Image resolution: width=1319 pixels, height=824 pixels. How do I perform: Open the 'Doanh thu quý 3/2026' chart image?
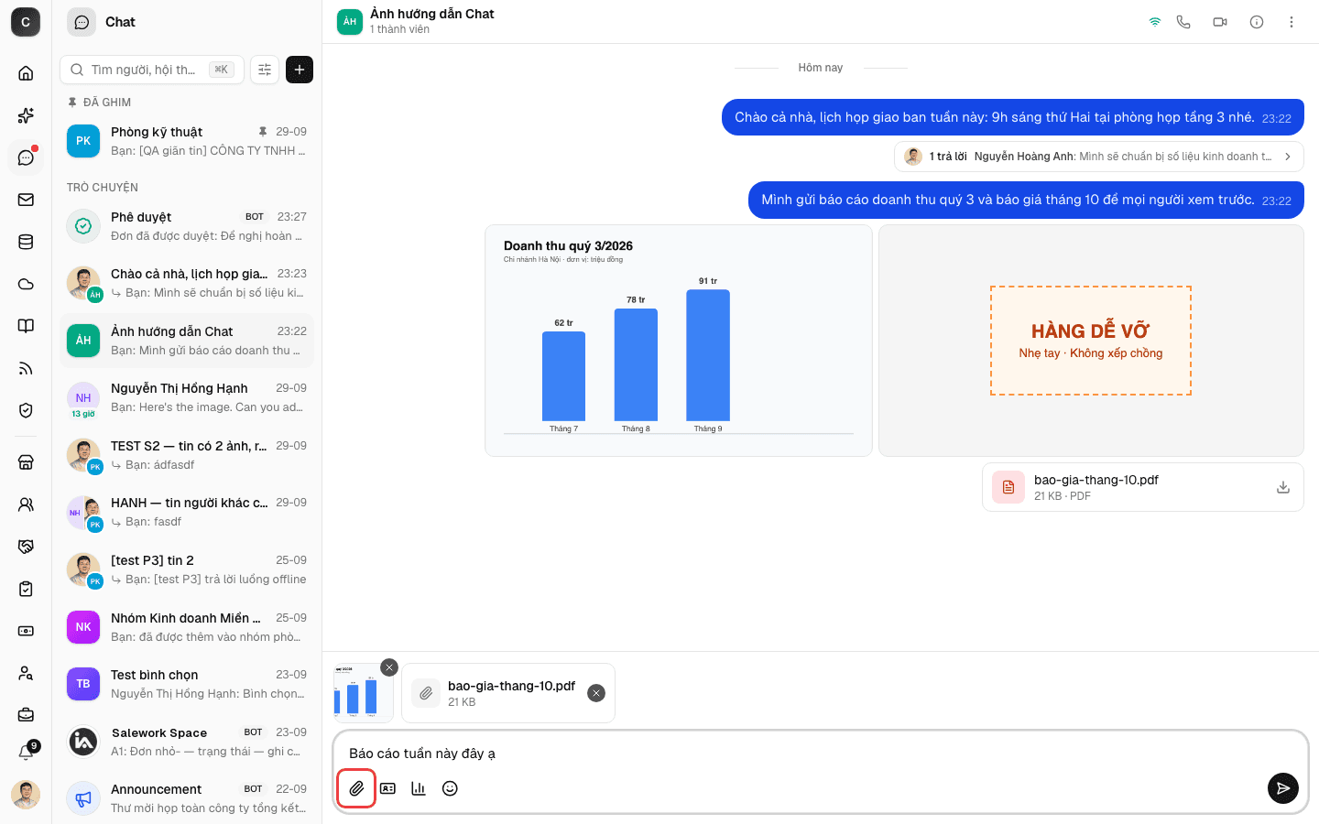tap(679, 341)
